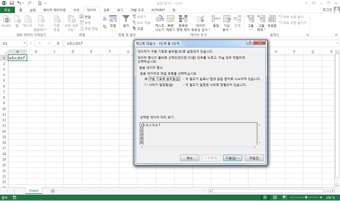Open ribbon display options icon
Screen dimensions: 340x201
click(313, 3)
